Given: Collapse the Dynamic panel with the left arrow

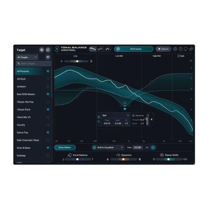Looking at the screenshot, I should pyautogui.click(x=151, y=119).
